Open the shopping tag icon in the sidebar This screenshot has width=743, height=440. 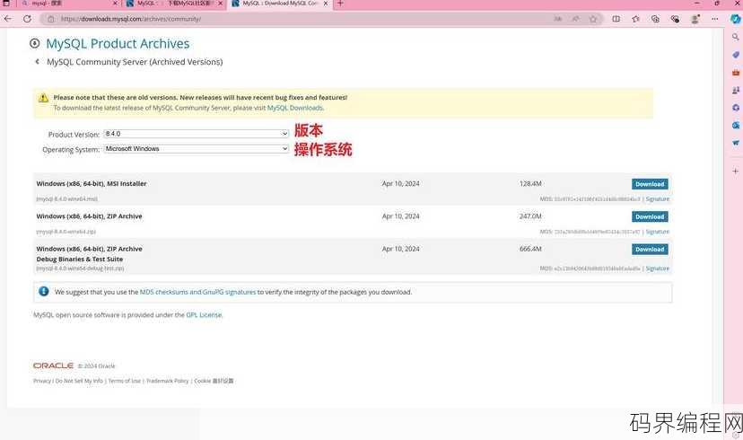[x=736, y=55]
